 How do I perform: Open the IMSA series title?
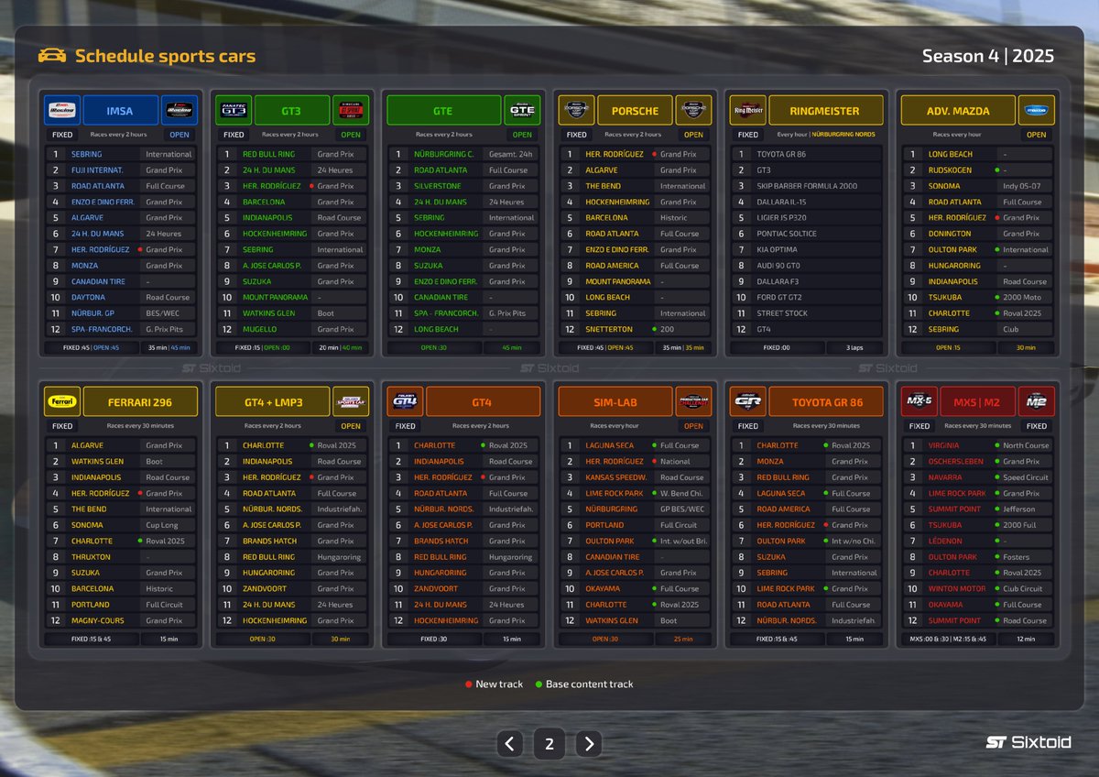(120, 111)
